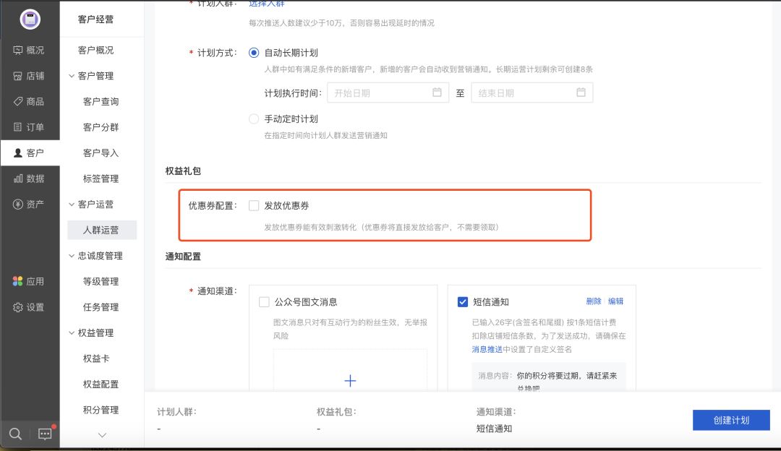Screen dimensions: 781x451
Task: Uncheck the 短信通知 checkbox
Action: (x=463, y=302)
